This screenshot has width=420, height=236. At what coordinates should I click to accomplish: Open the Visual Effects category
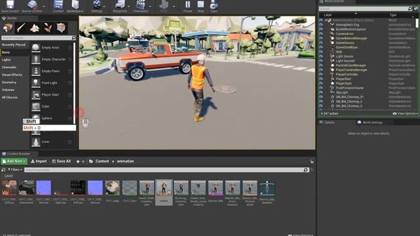(12, 75)
